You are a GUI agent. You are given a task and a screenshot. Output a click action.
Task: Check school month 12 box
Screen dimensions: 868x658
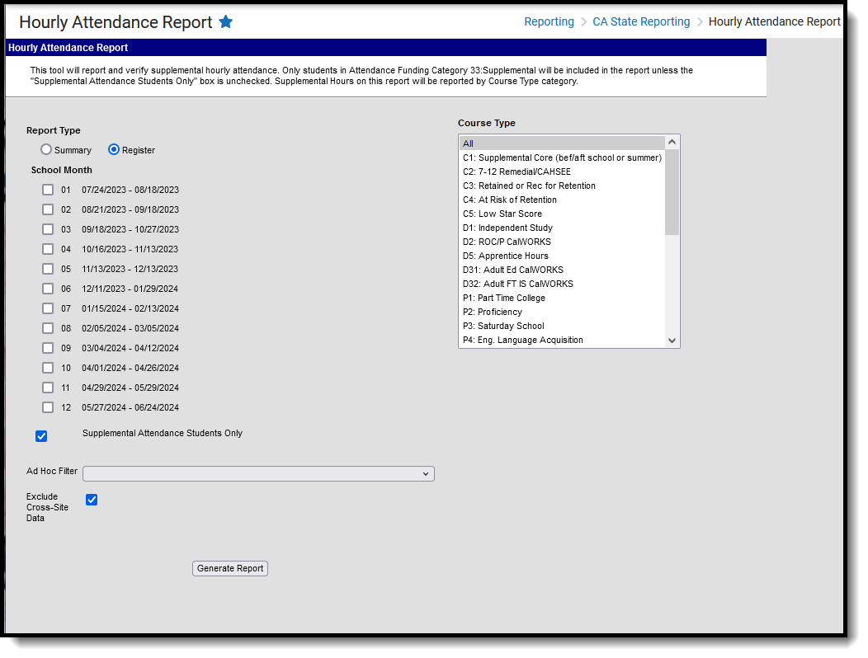[x=48, y=407]
